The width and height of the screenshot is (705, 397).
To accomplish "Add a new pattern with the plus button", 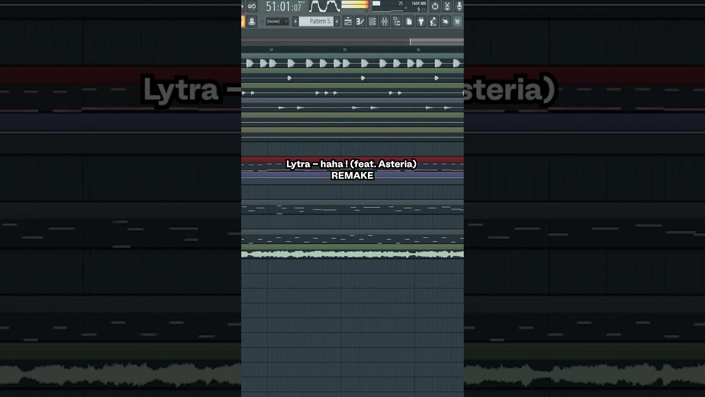I will click(x=337, y=21).
